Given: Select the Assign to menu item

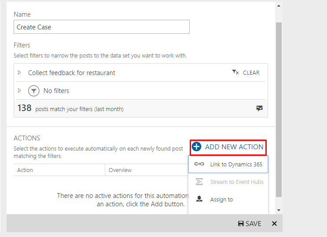Looking at the screenshot, I should pyautogui.click(x=221, y=200).
